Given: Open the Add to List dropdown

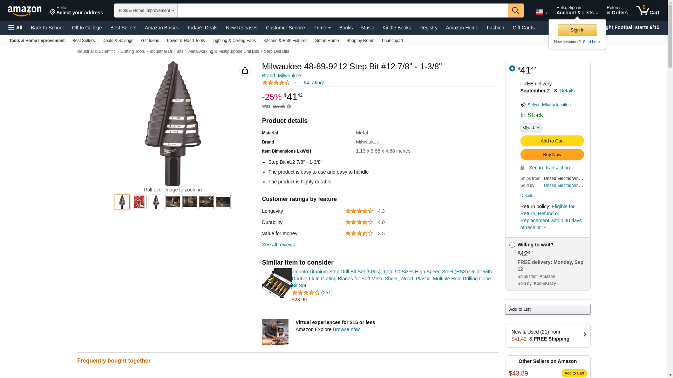Looking at the screenshot, I should click(x=548, y=309).
